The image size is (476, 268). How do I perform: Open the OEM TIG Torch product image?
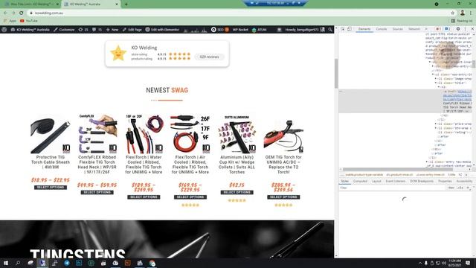pos(283,134)
